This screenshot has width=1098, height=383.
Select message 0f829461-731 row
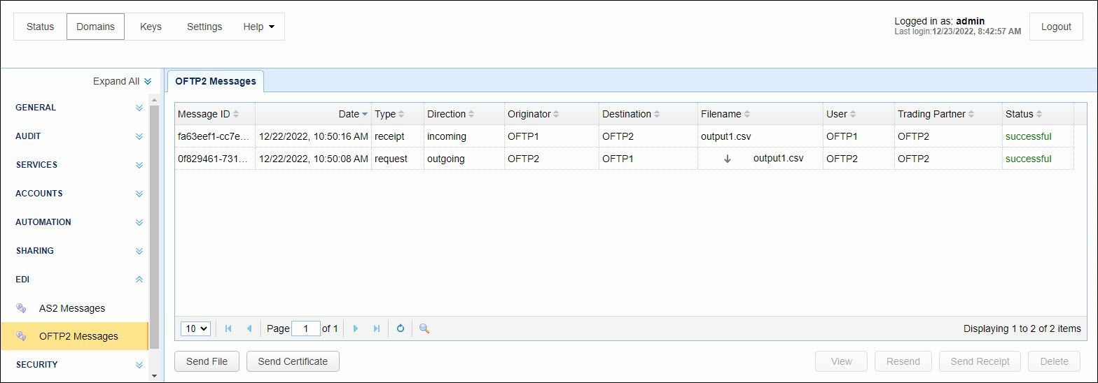(x=624, y=159)
